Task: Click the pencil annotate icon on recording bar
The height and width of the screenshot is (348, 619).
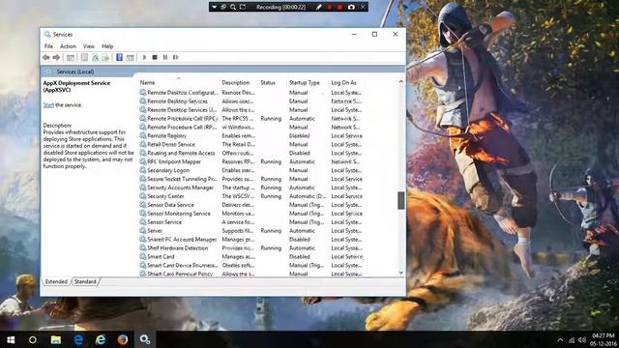Action: (318, 7)
